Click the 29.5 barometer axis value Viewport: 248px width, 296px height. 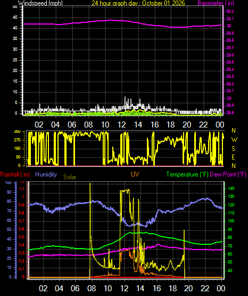click(230, 62)
